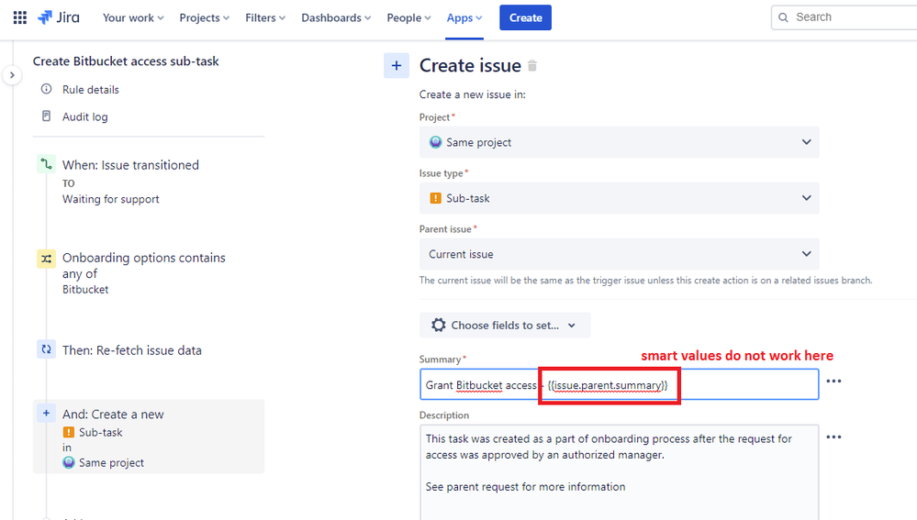This screenshot has height=520, width=917.
Task: Open the Apps menu
Action: coord(464,17)
